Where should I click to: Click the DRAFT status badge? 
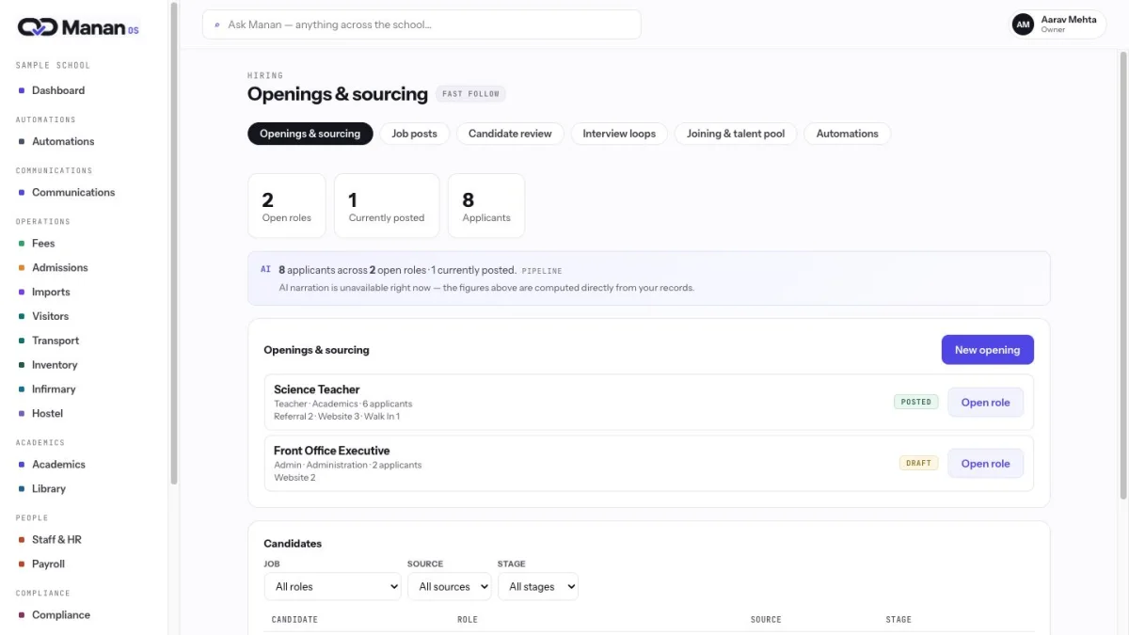click(x=919, y=464)
